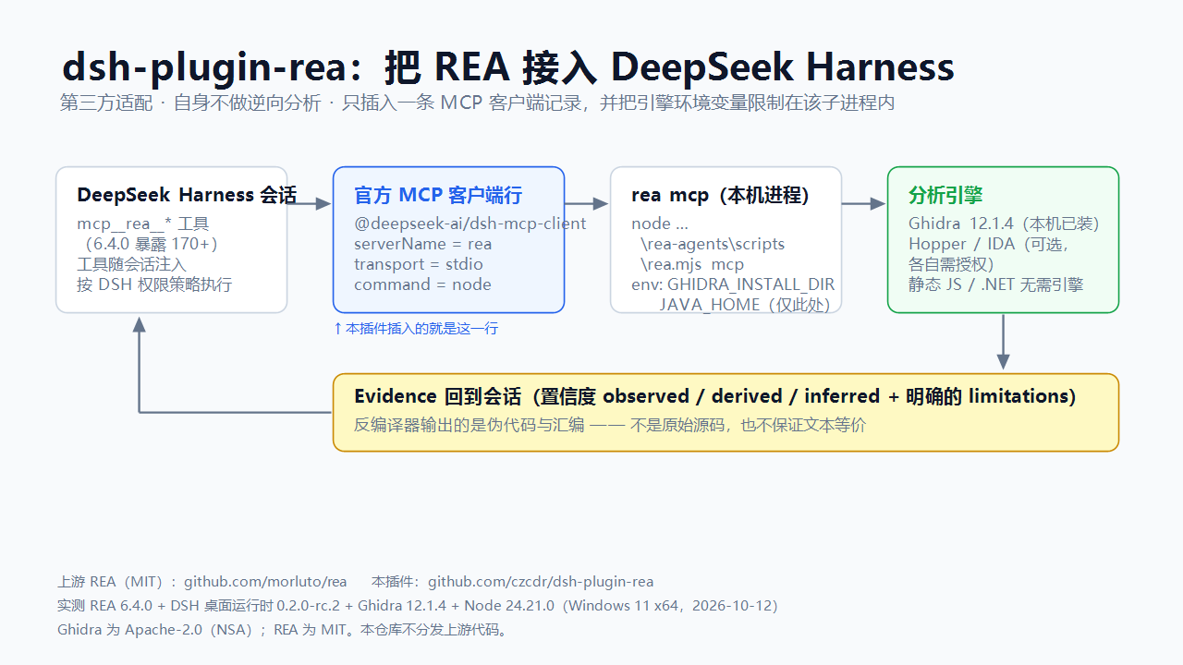Click the subtitle line starting with '第三方适配'
Viewport: 1183px width, 665px height.
[x=477, y=103]
